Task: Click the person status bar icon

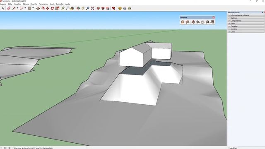Action: (x=10, y=148)
